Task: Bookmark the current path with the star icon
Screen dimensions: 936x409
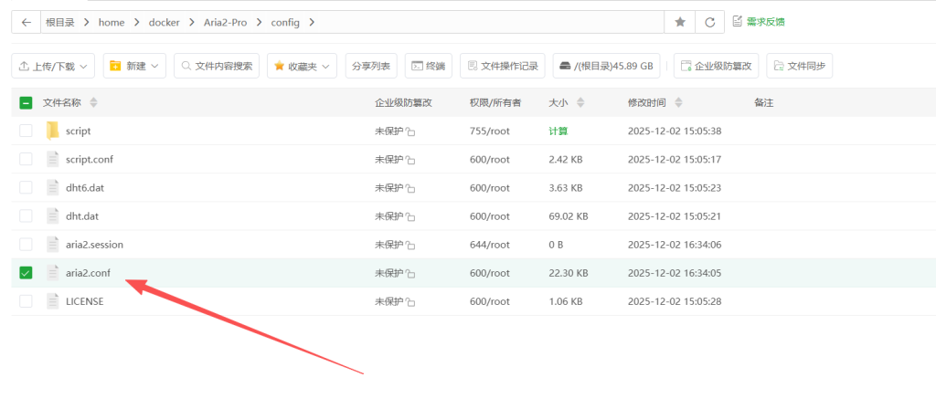Action: pyautogui.click(x=679, y=22)
